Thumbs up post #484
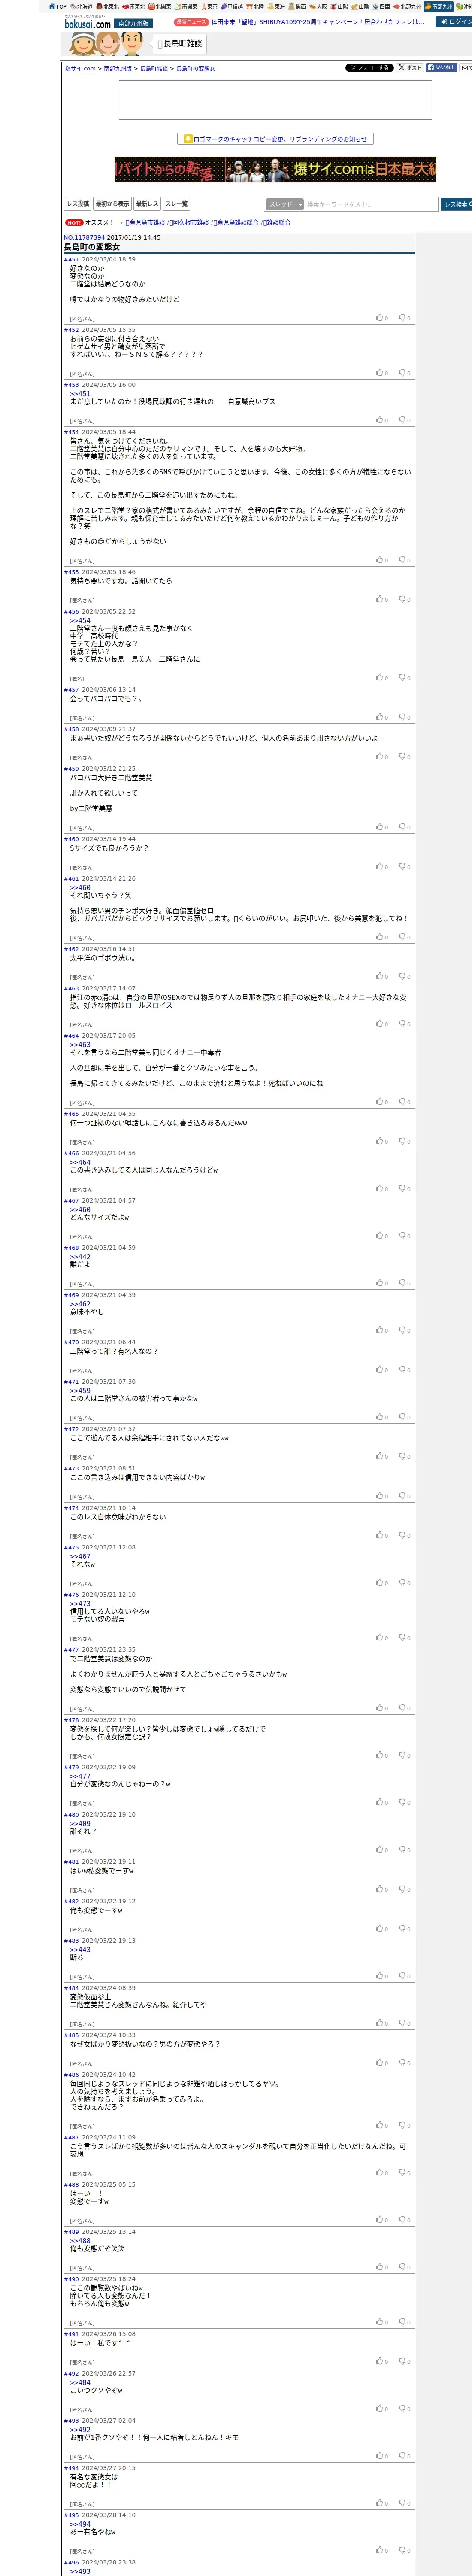Viewport: 472px width, 2576px height. (380, 2023)
